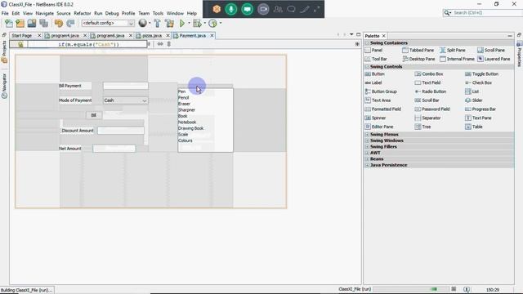Select the Radio Button palette item
Viewport: 523px width, 294px height.
(x=431, y=91)
